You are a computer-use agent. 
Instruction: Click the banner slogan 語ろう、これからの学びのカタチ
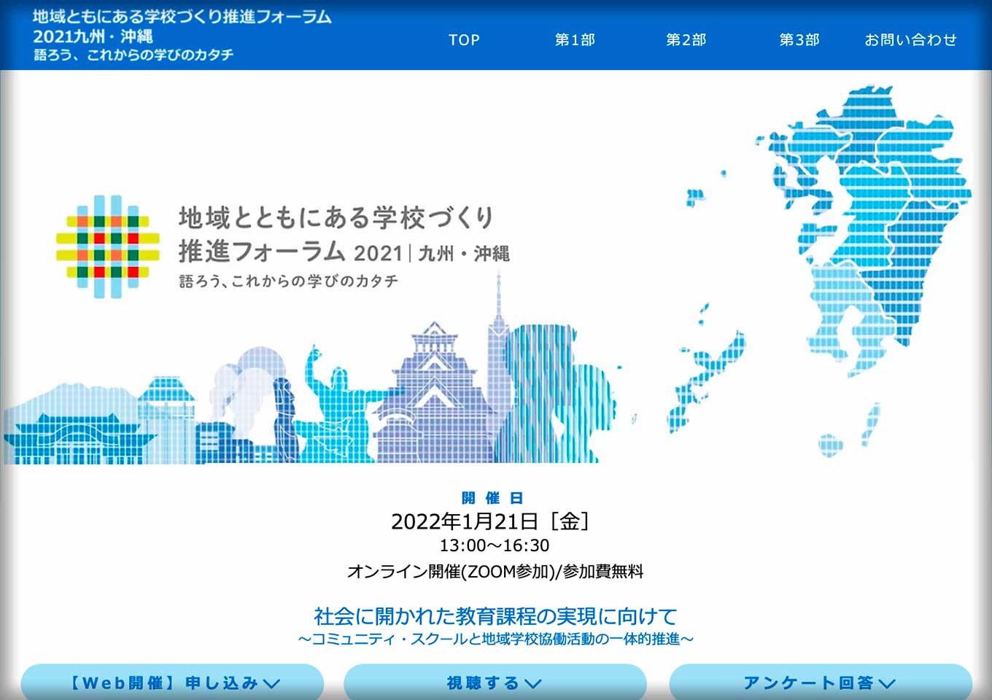click(x=289, y=281)
